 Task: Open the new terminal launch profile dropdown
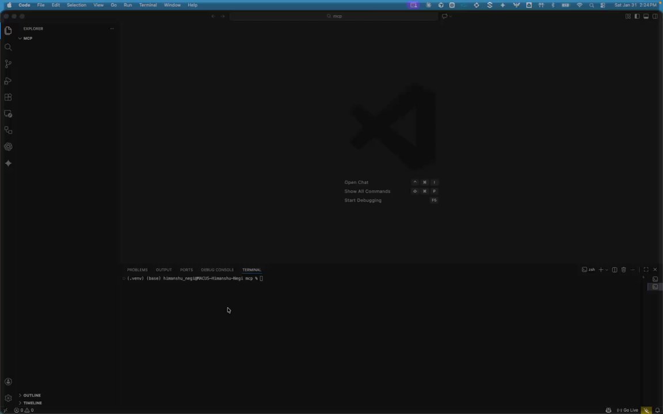click(x=607, y=270)
